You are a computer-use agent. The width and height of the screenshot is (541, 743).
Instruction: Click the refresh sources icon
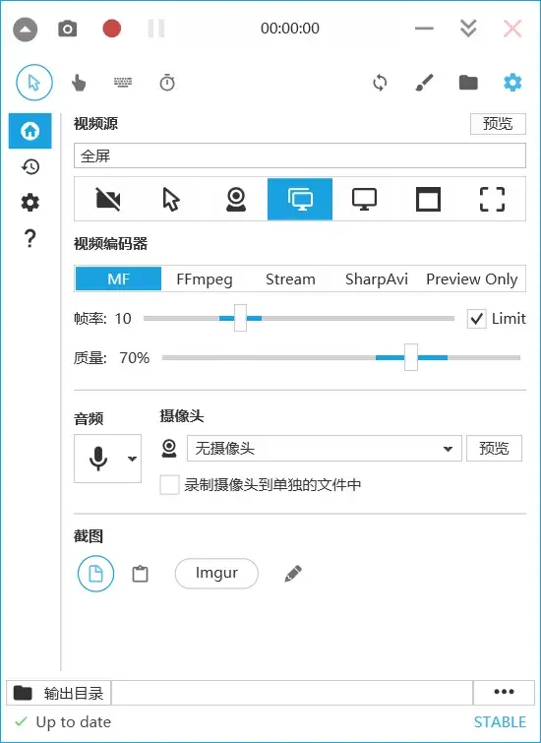380,83
